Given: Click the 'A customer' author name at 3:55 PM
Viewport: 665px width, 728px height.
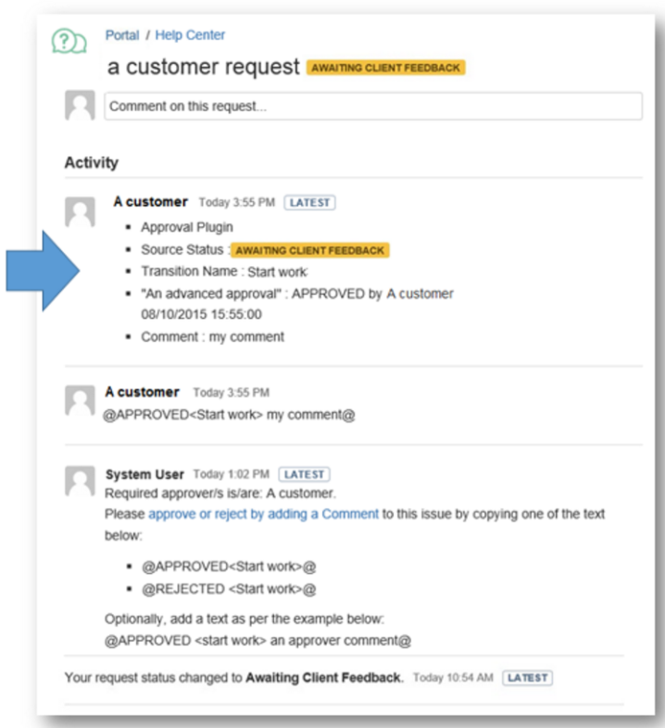Looking at the screenshot, I should tap(142, 392).
